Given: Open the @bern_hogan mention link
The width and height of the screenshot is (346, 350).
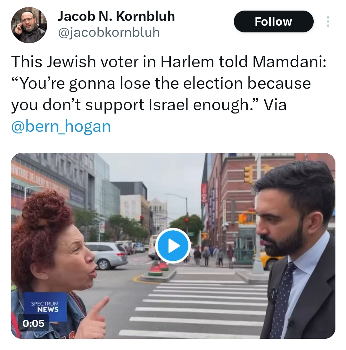Looking at the screenshot, I should tap(61, 126).
